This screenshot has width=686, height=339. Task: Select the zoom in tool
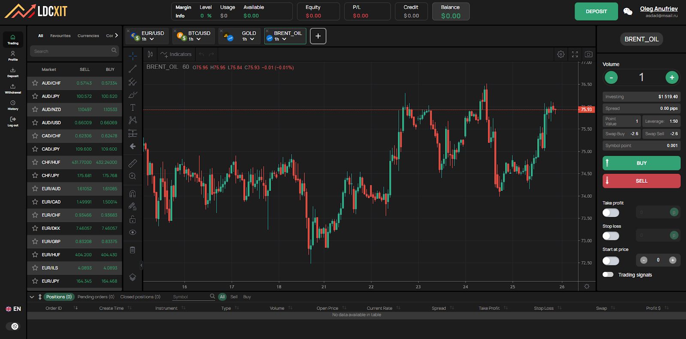(133, 176)
